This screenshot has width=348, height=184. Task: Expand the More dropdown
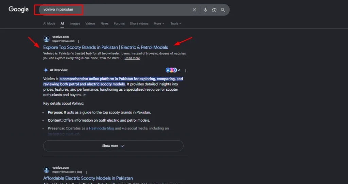coord(159,23)
